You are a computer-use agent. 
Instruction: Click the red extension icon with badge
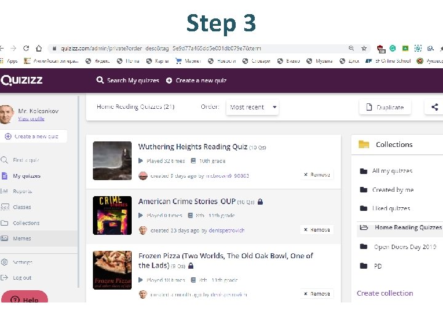381,49
